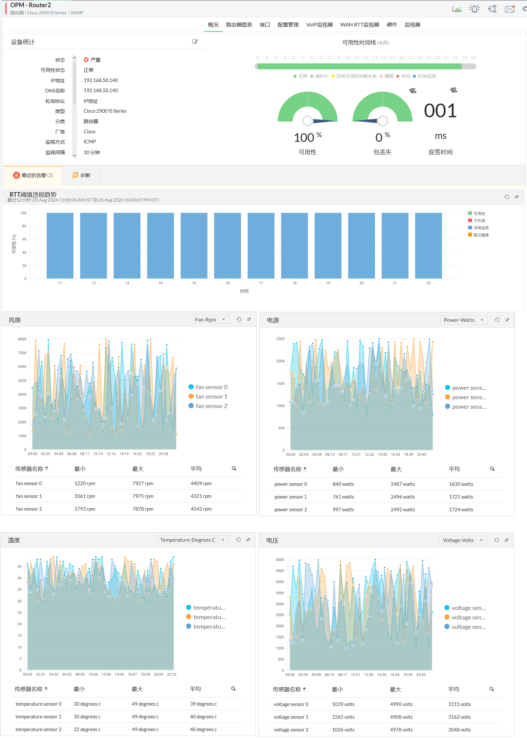527x738 pixels.
Task: Open the alarm bell icon in header
Action: click(x=474, y=9)
